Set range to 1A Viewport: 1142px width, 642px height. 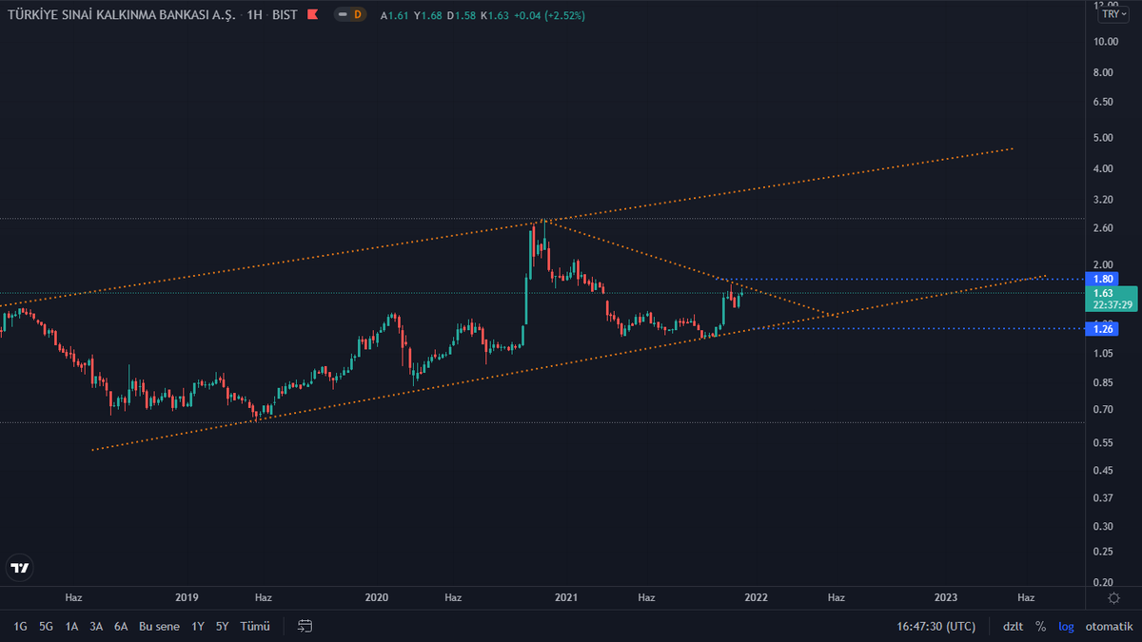click(71, 627)
